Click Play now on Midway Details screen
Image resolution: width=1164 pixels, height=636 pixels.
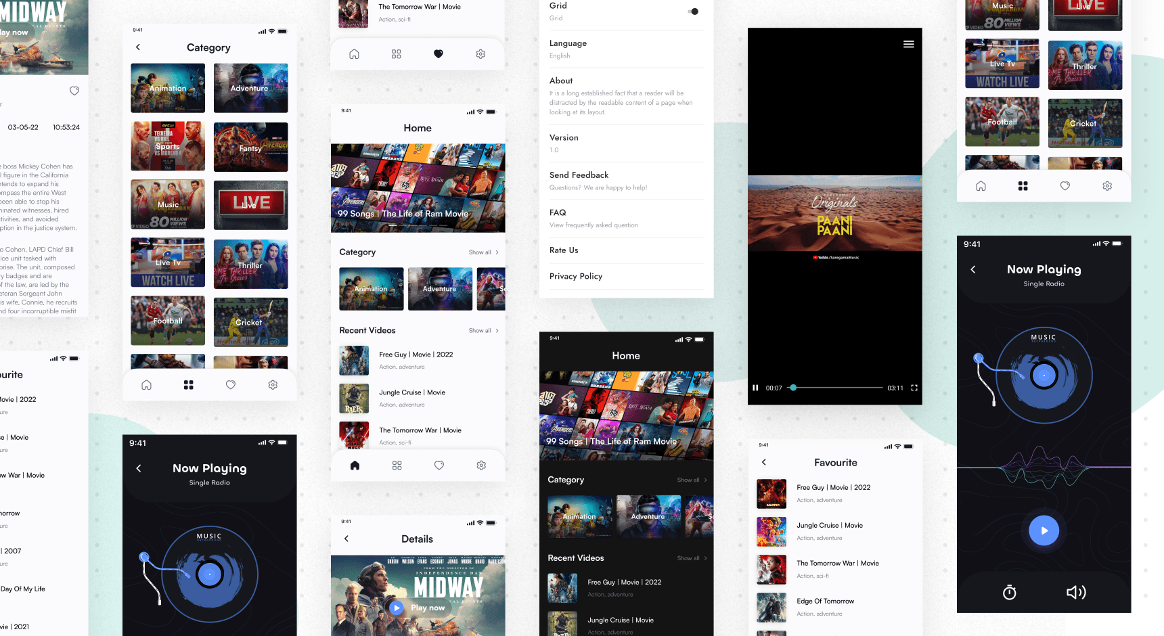coord(420,608)
